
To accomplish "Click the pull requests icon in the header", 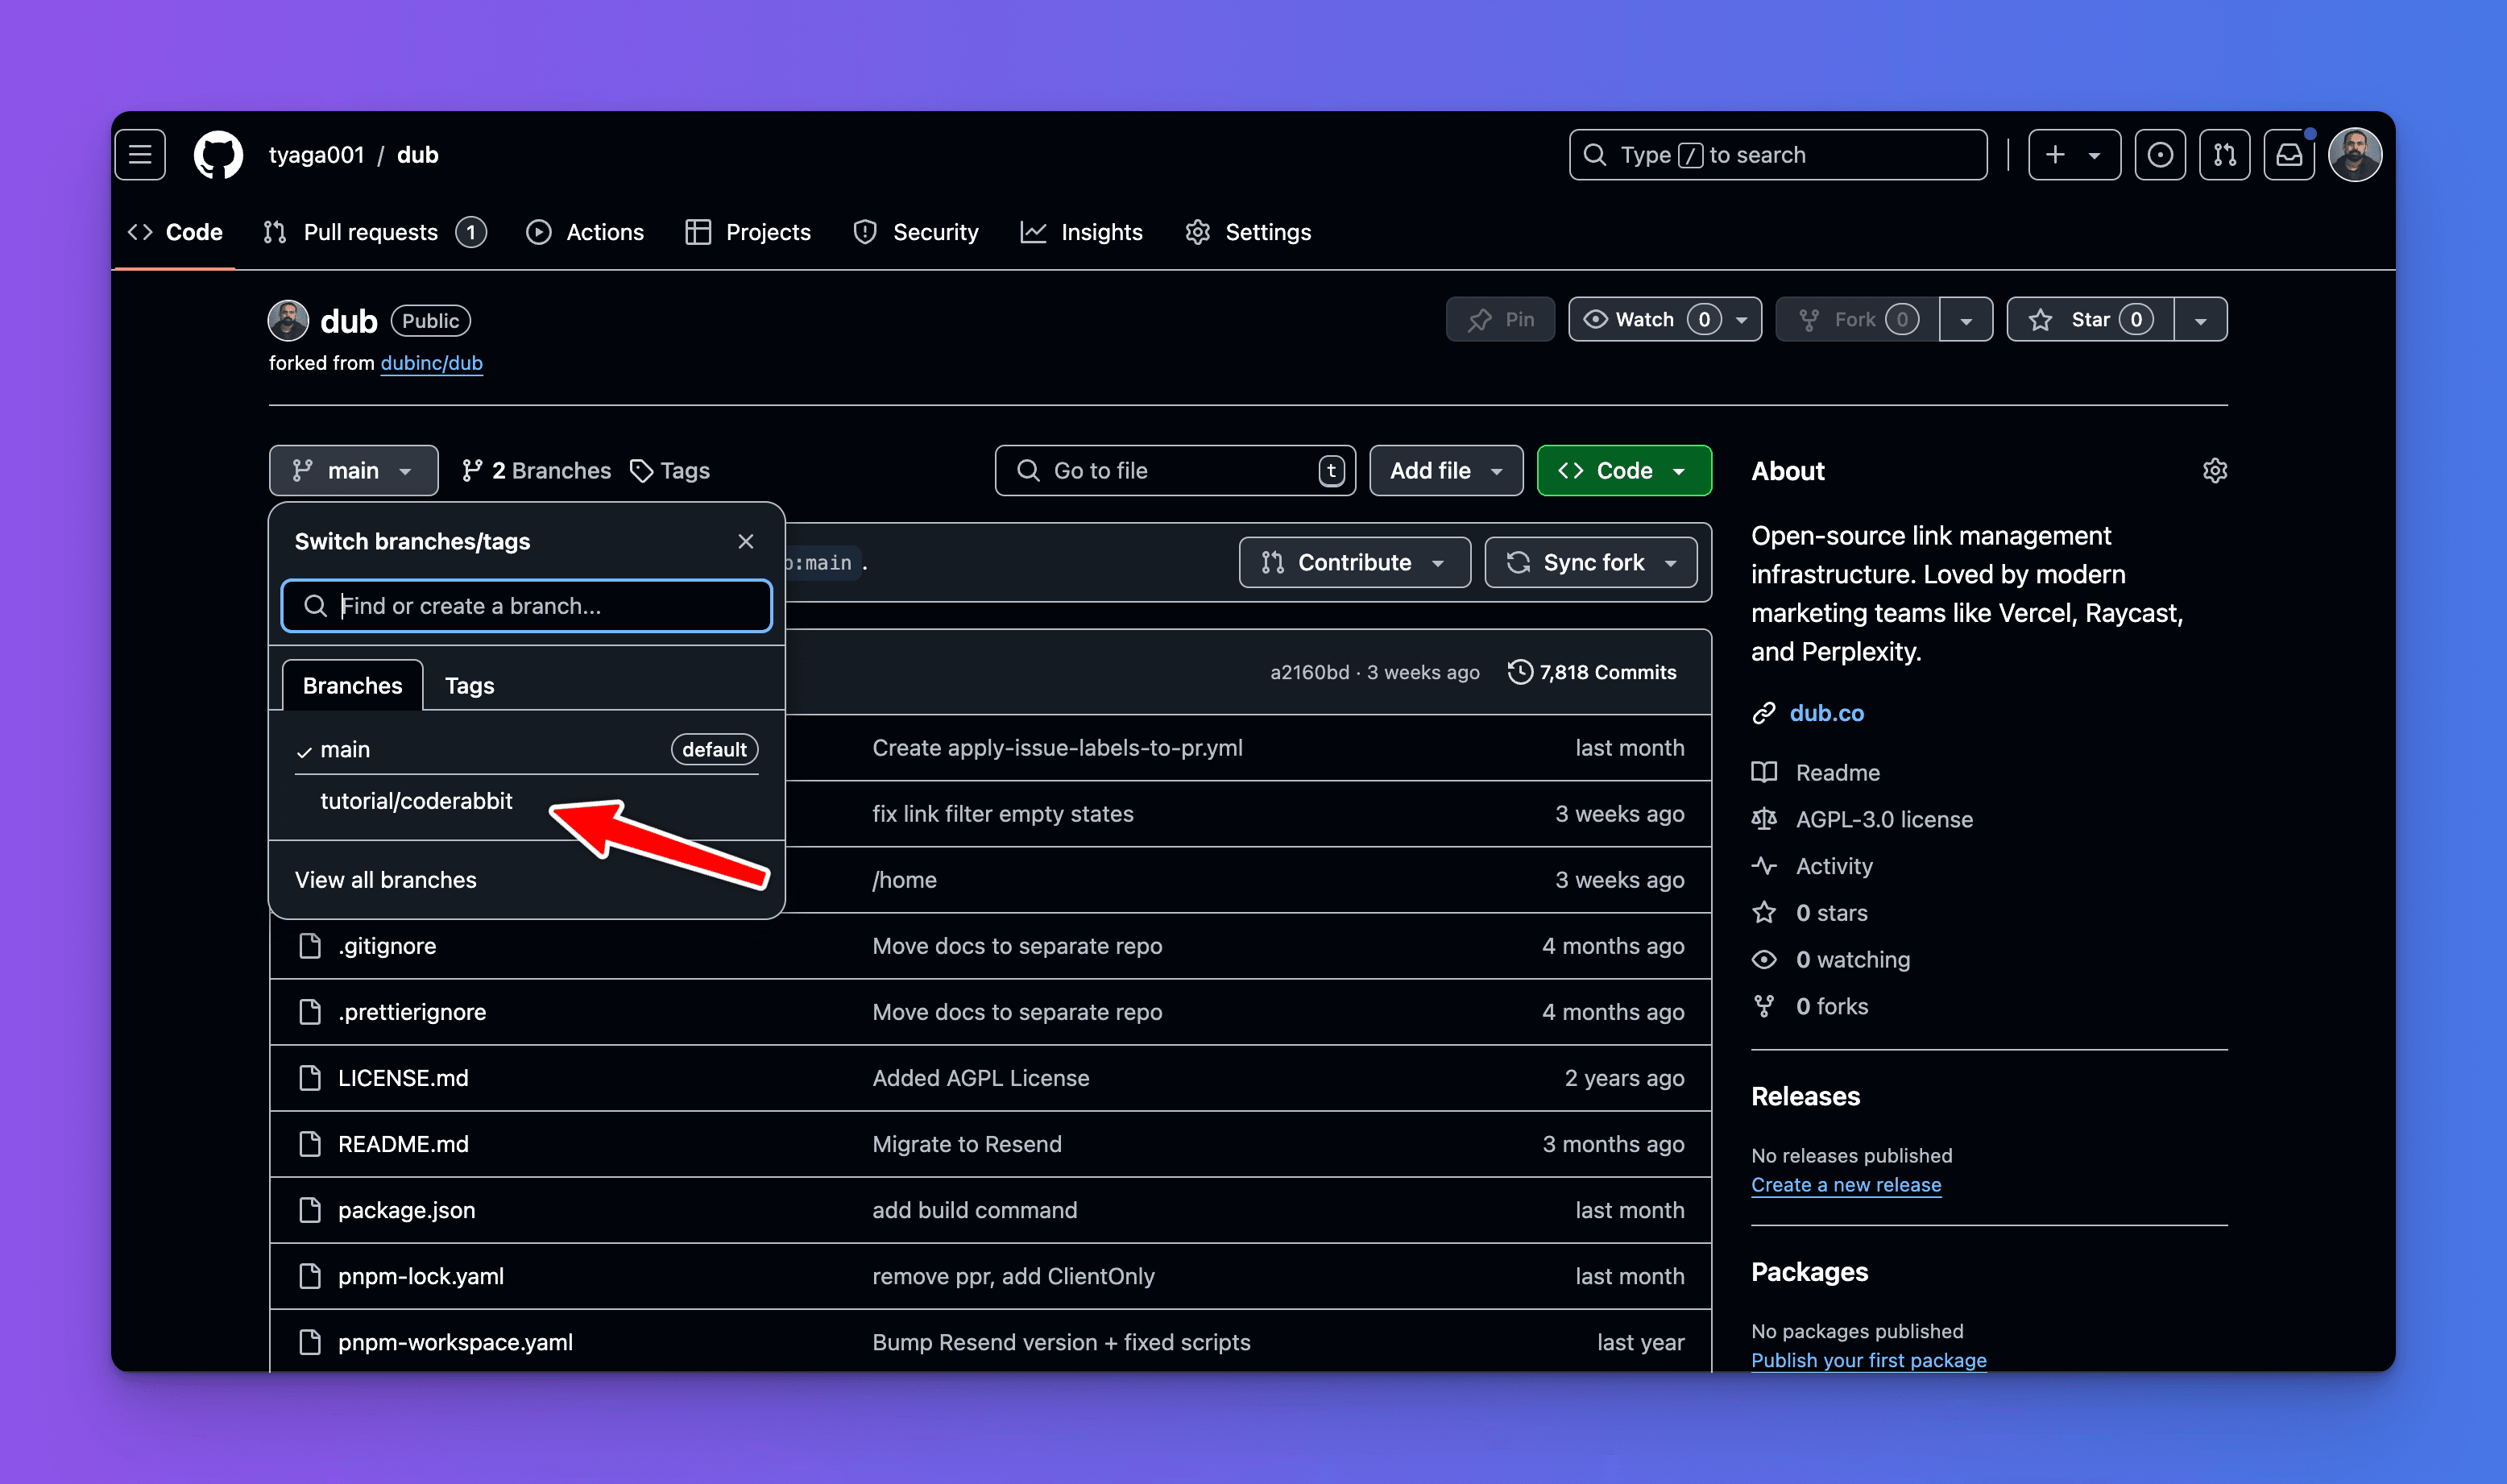I will click(2224, 154).
